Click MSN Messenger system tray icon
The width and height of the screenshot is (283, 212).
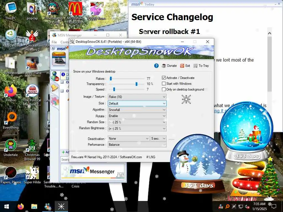[221, 206]
